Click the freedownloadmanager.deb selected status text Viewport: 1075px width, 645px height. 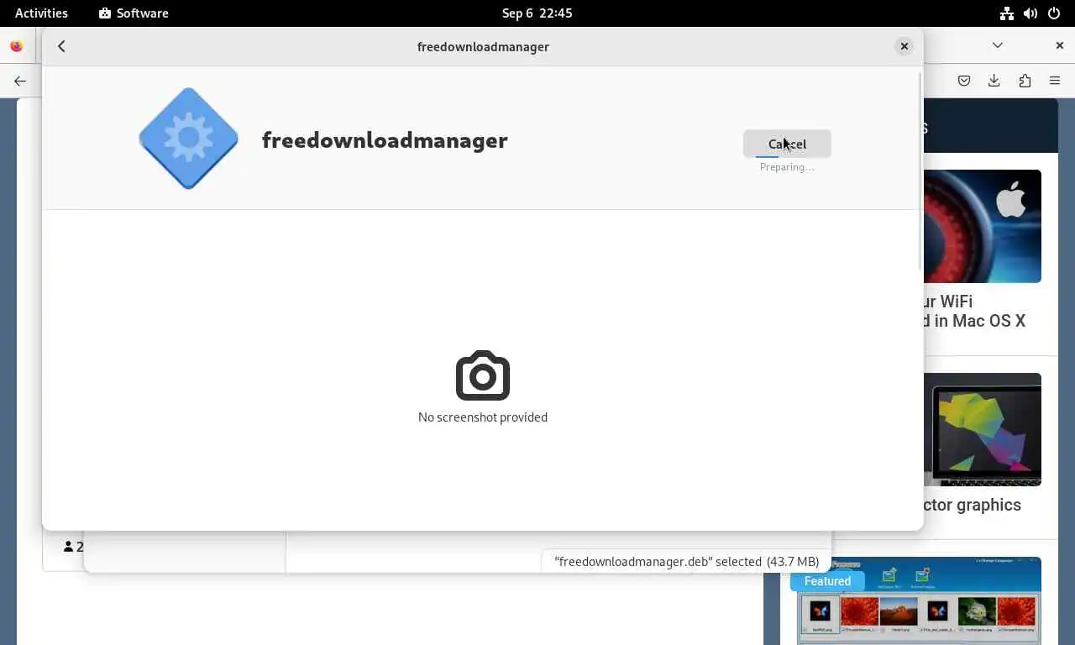pyautogui.click(x=686, y=562)
